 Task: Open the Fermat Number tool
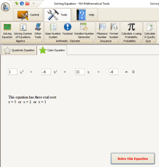114,31
